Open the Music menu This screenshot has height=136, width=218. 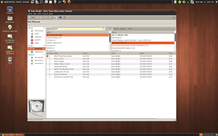(x=30, y=14)
